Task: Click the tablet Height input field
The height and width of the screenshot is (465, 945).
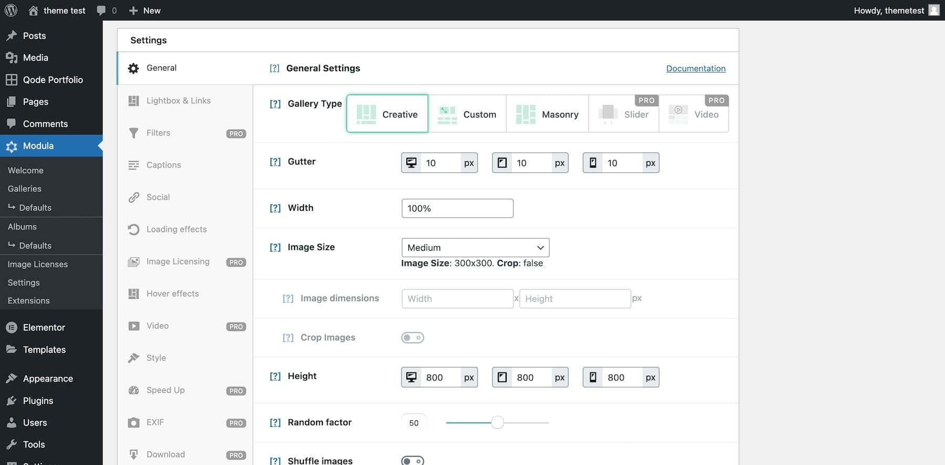Action: [532, 377]
